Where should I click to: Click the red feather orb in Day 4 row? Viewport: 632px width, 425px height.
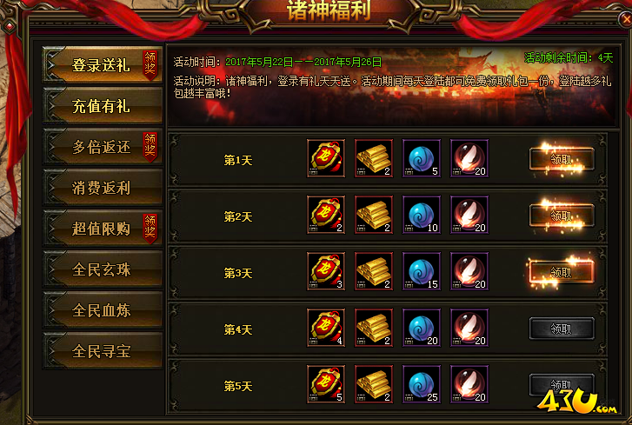point(469,328)
